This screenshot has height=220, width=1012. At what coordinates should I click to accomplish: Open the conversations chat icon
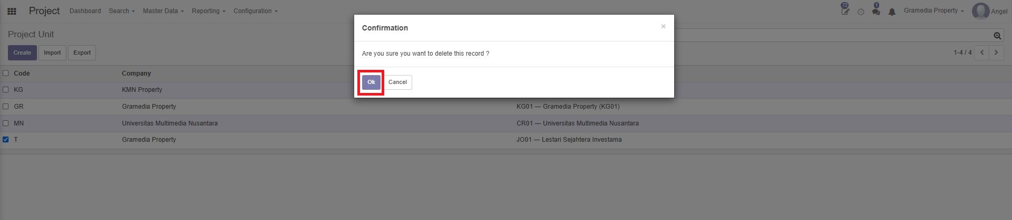tap(876, 10)
